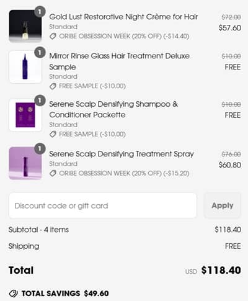Click FREE SAMPLE tag icon for Packette
The image size is (248, 301).
coord(53,134)
